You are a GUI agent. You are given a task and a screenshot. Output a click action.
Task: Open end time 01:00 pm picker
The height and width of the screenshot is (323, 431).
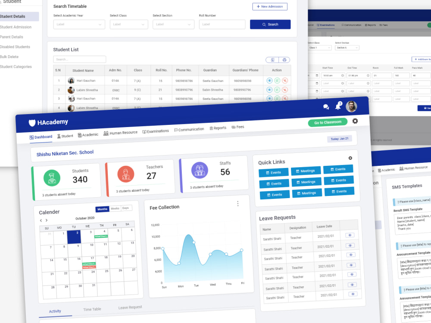[x=359, y=75]
